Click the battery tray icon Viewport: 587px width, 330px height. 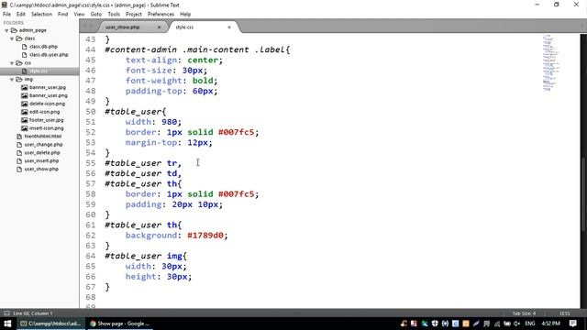tap(507, 324)
